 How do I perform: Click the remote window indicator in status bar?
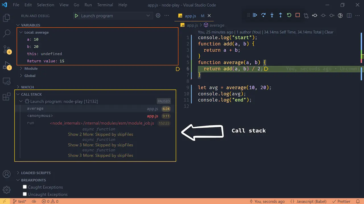click(4, 201)
